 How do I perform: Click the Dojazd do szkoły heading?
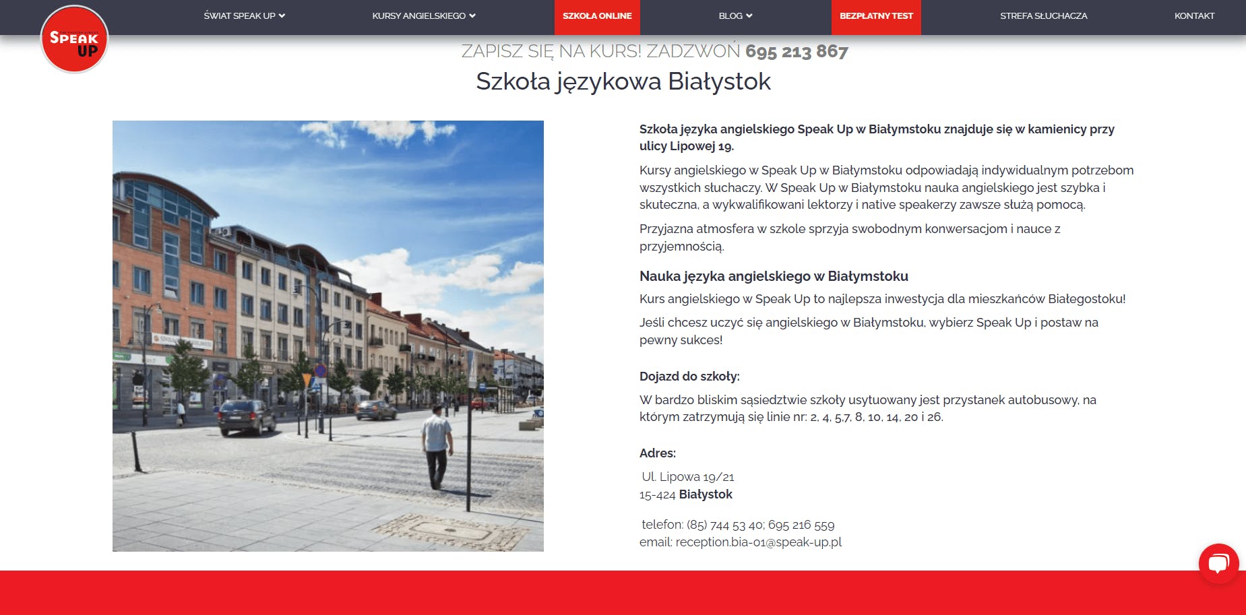690,376
